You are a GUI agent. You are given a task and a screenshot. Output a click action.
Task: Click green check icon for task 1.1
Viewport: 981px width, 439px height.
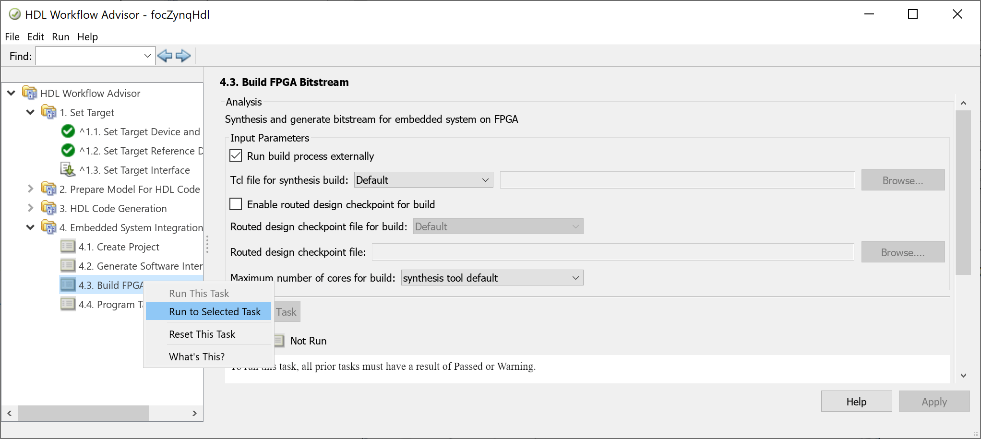click(68, 131)
